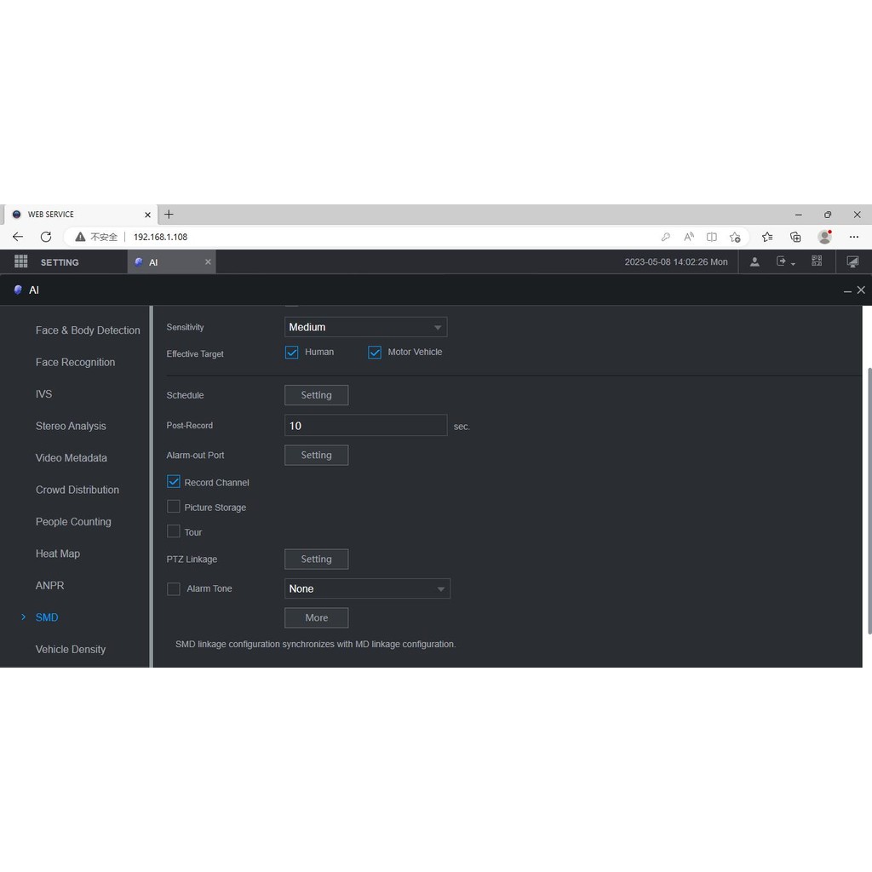This screenshot has height=872, width=872.
Task: Open People Counting from the sidebar
Action: point(73,521)
